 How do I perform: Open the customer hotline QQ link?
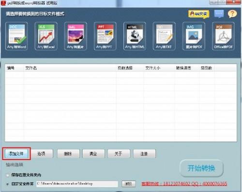[x=184, y=184]
